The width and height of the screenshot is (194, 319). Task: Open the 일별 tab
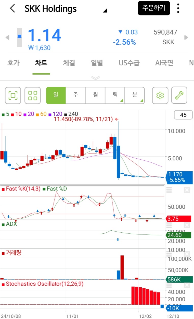[x=97, y=63]
